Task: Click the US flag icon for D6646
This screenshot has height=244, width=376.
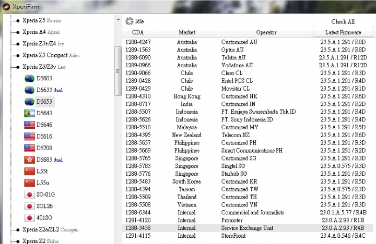Action: pyautogui.click(x=29, y=125)
